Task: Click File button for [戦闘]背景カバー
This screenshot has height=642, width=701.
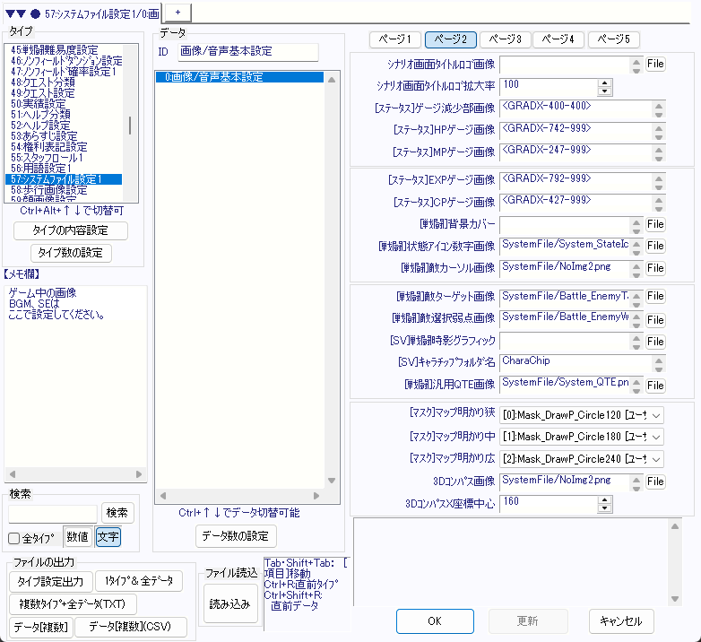Action: (655, 223)
